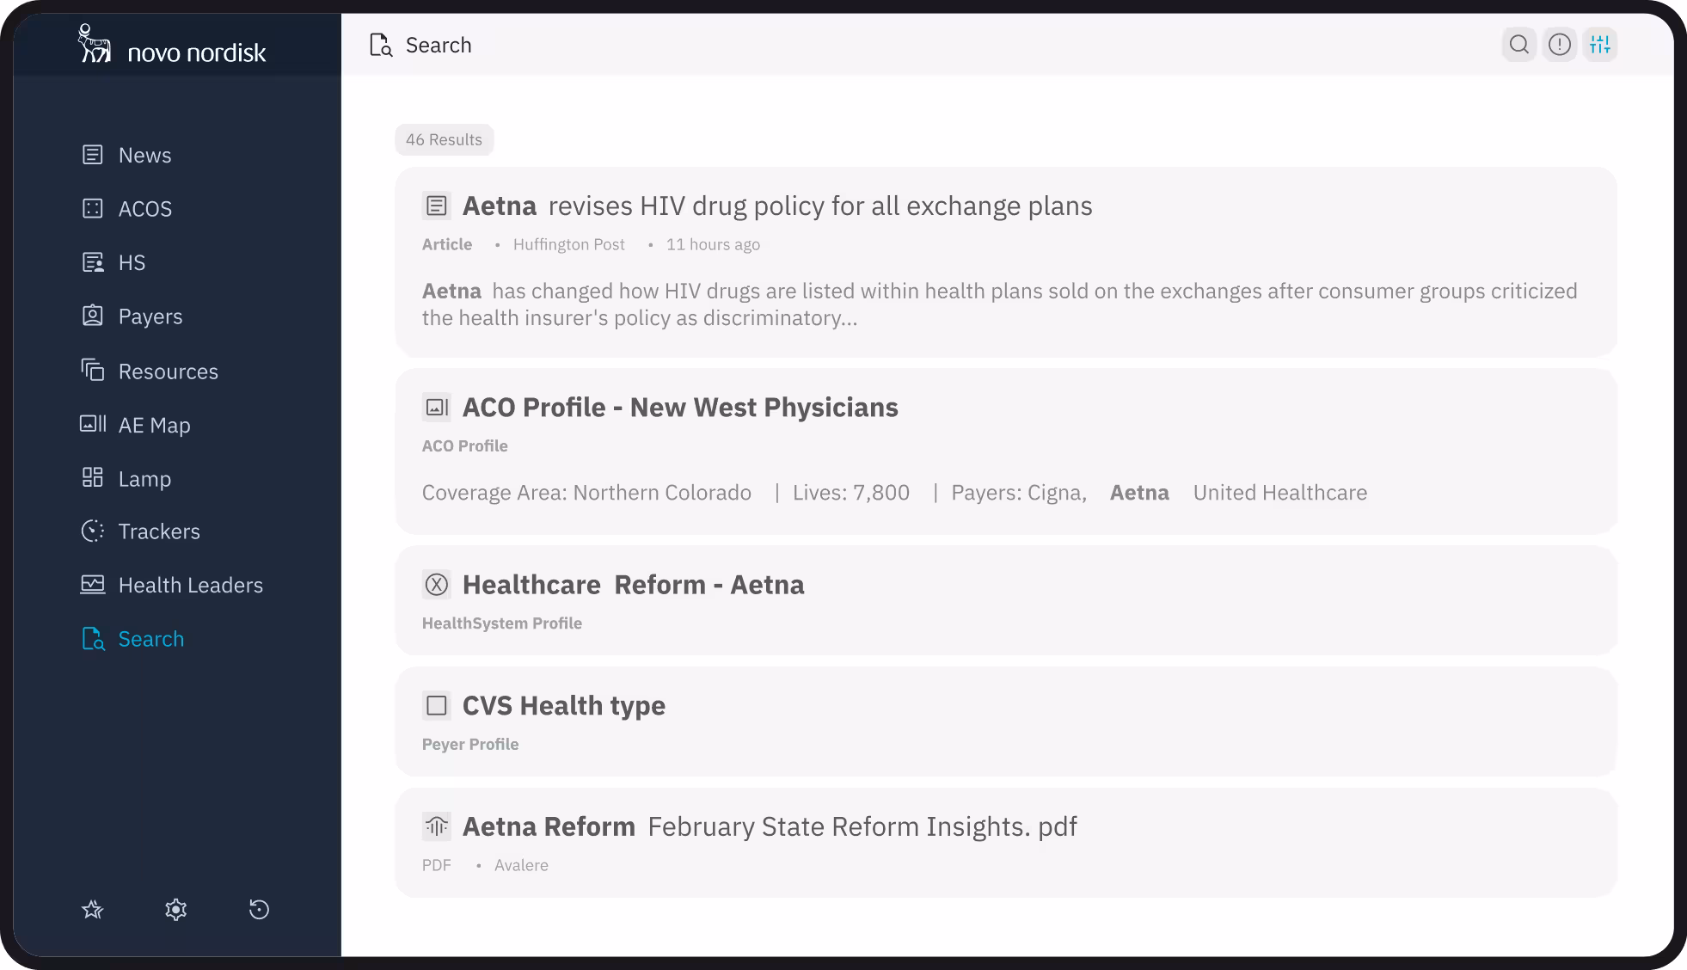1687x970 pixels.
Task: Click the history refresh icon in sidebar
Action: point(259,910)
